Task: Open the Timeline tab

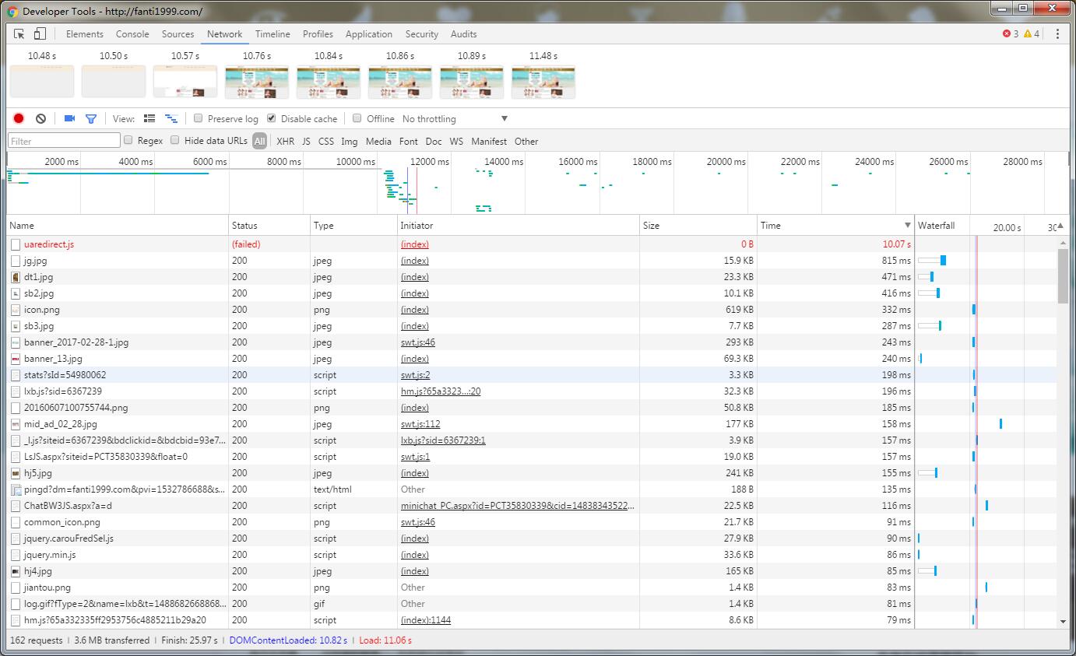Action: coord(273,34)
